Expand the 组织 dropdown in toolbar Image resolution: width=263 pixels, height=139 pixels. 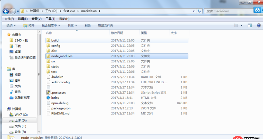(11, 26)
